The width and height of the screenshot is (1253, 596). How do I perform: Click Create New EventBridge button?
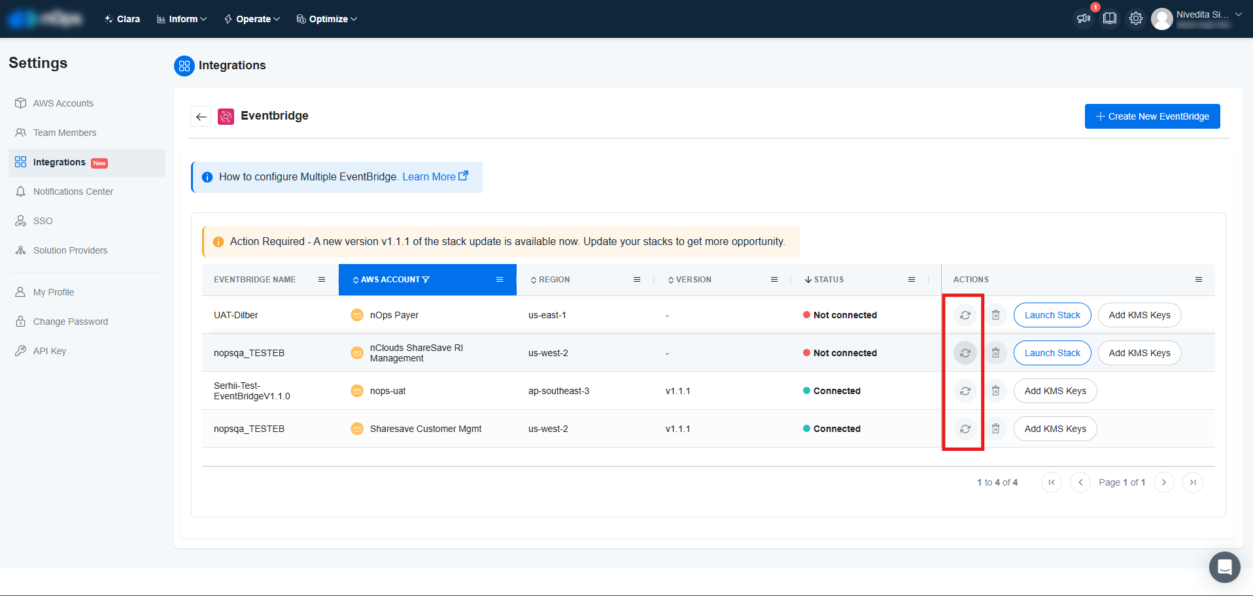pos(1152,116)
